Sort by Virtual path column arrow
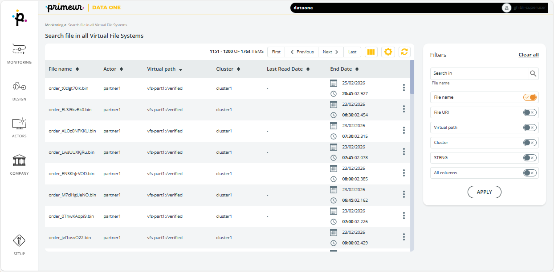Image resolution: width=554 pixels, height=272 pixels. pyautogui.click(x=181, y=70)
